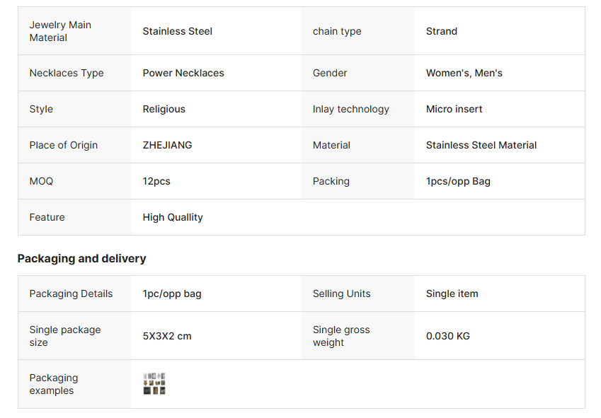Image resolution: width=601 pixels, height=418 pixels.
Task: Click the chain type label
Action: [337, 31]
